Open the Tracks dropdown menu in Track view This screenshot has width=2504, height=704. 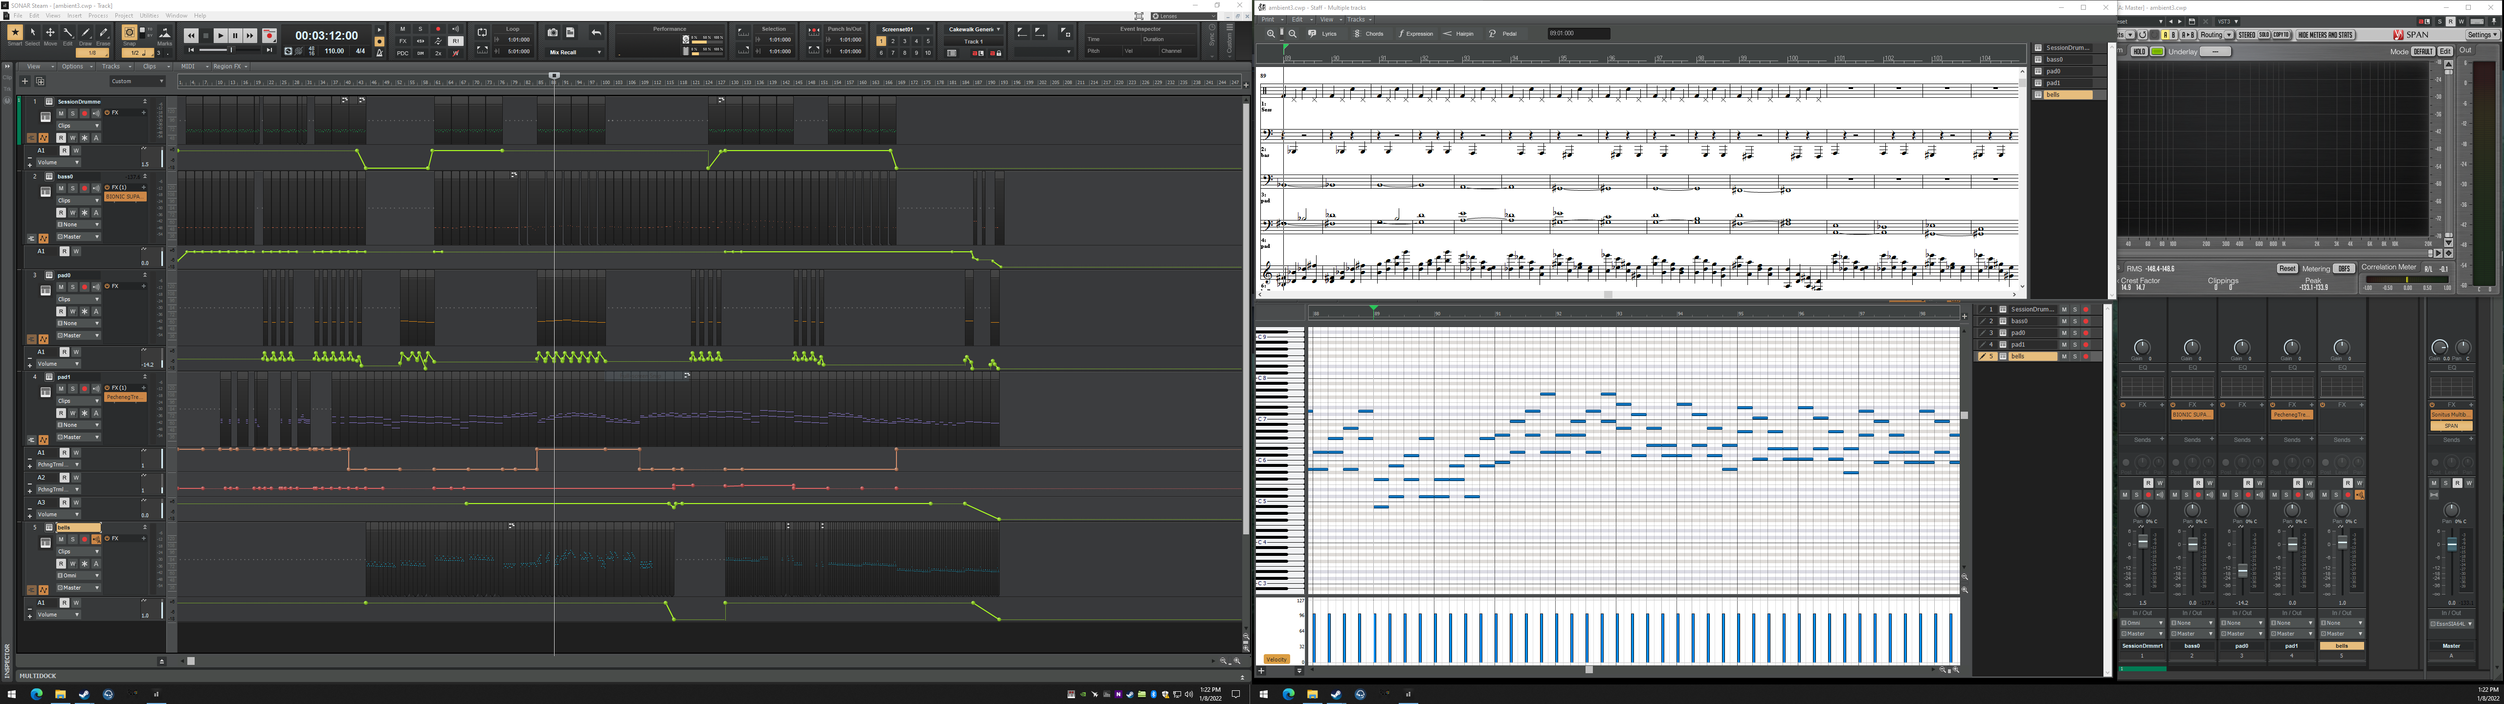(114, 66)
